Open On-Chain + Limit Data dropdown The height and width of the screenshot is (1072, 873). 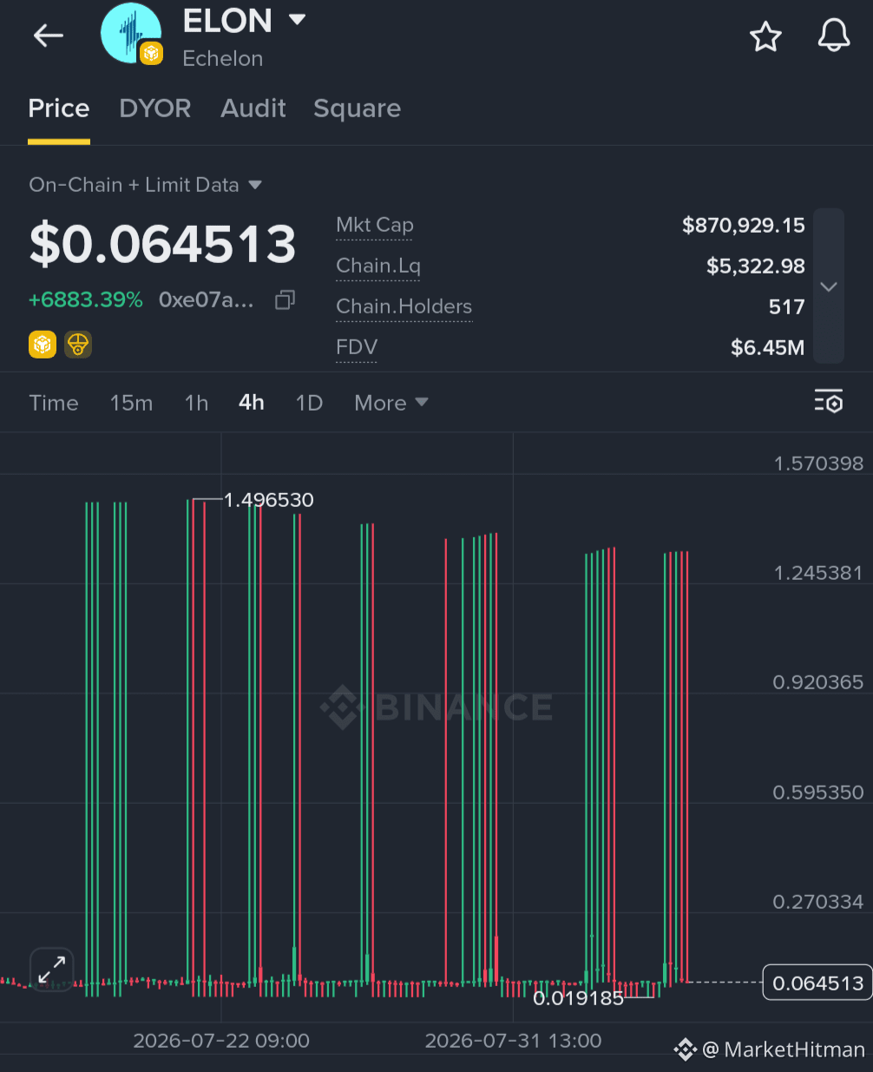[146, 185]
